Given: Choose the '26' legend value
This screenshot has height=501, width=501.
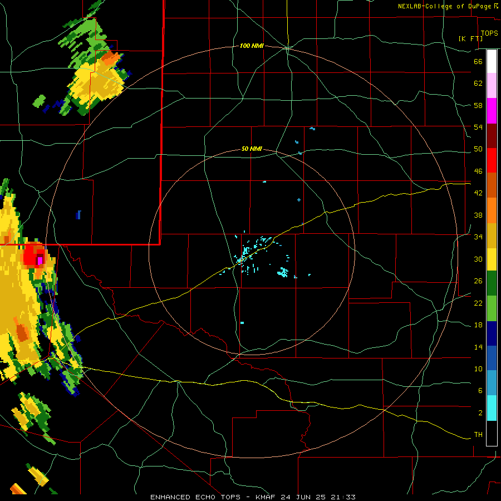Looking at the screenshot, I should pos(478,281).
